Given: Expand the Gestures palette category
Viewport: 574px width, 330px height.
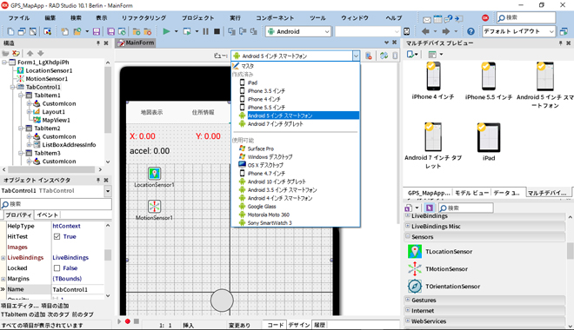Looking at the screenshot, I should point(407,300).
